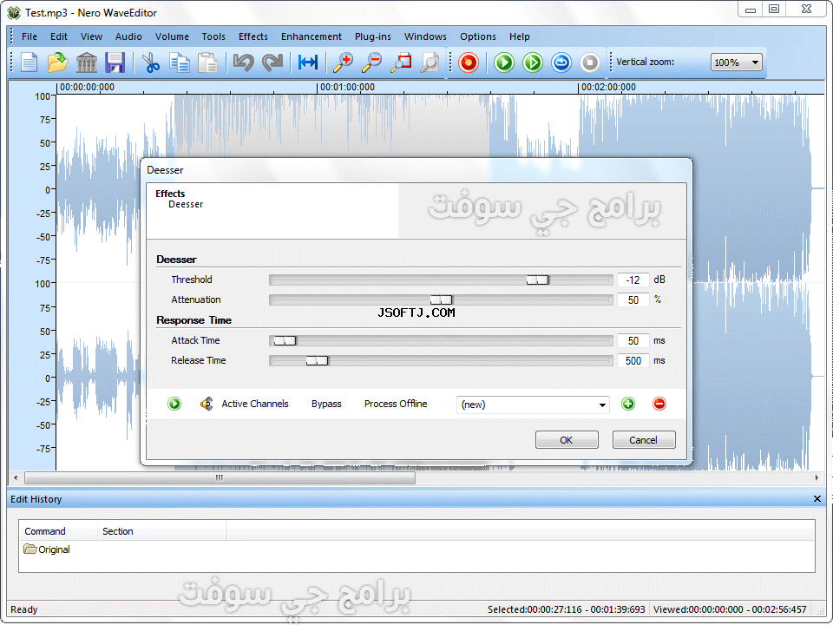Open the Edit menu

point(58,36)
